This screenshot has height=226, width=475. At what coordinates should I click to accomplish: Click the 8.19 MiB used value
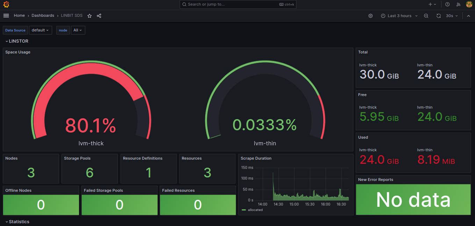click(x=436, y=160)
